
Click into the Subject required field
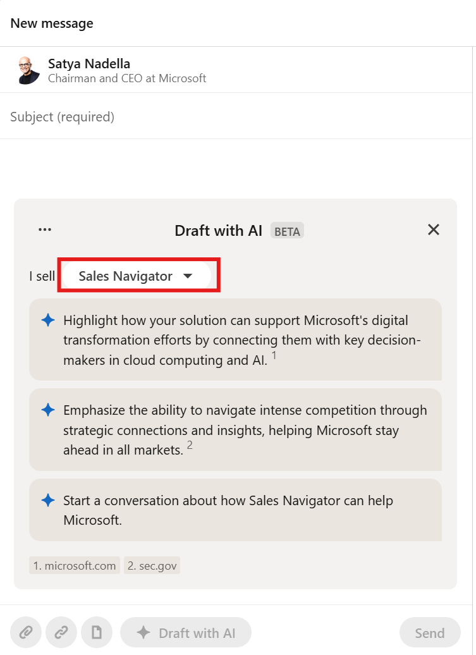tap(236, 116)
